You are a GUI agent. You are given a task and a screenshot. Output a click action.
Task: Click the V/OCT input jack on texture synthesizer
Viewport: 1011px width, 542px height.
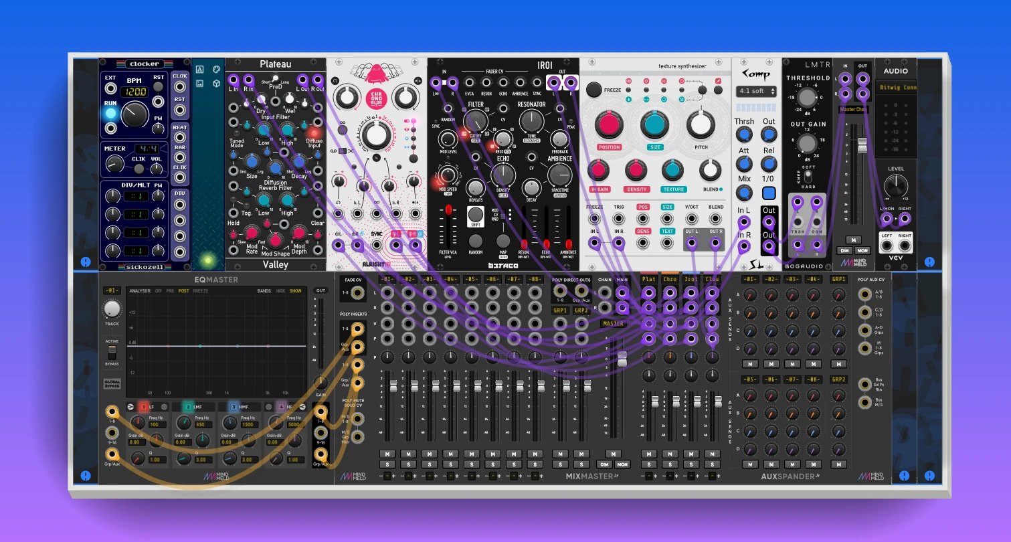pos(691,219)
